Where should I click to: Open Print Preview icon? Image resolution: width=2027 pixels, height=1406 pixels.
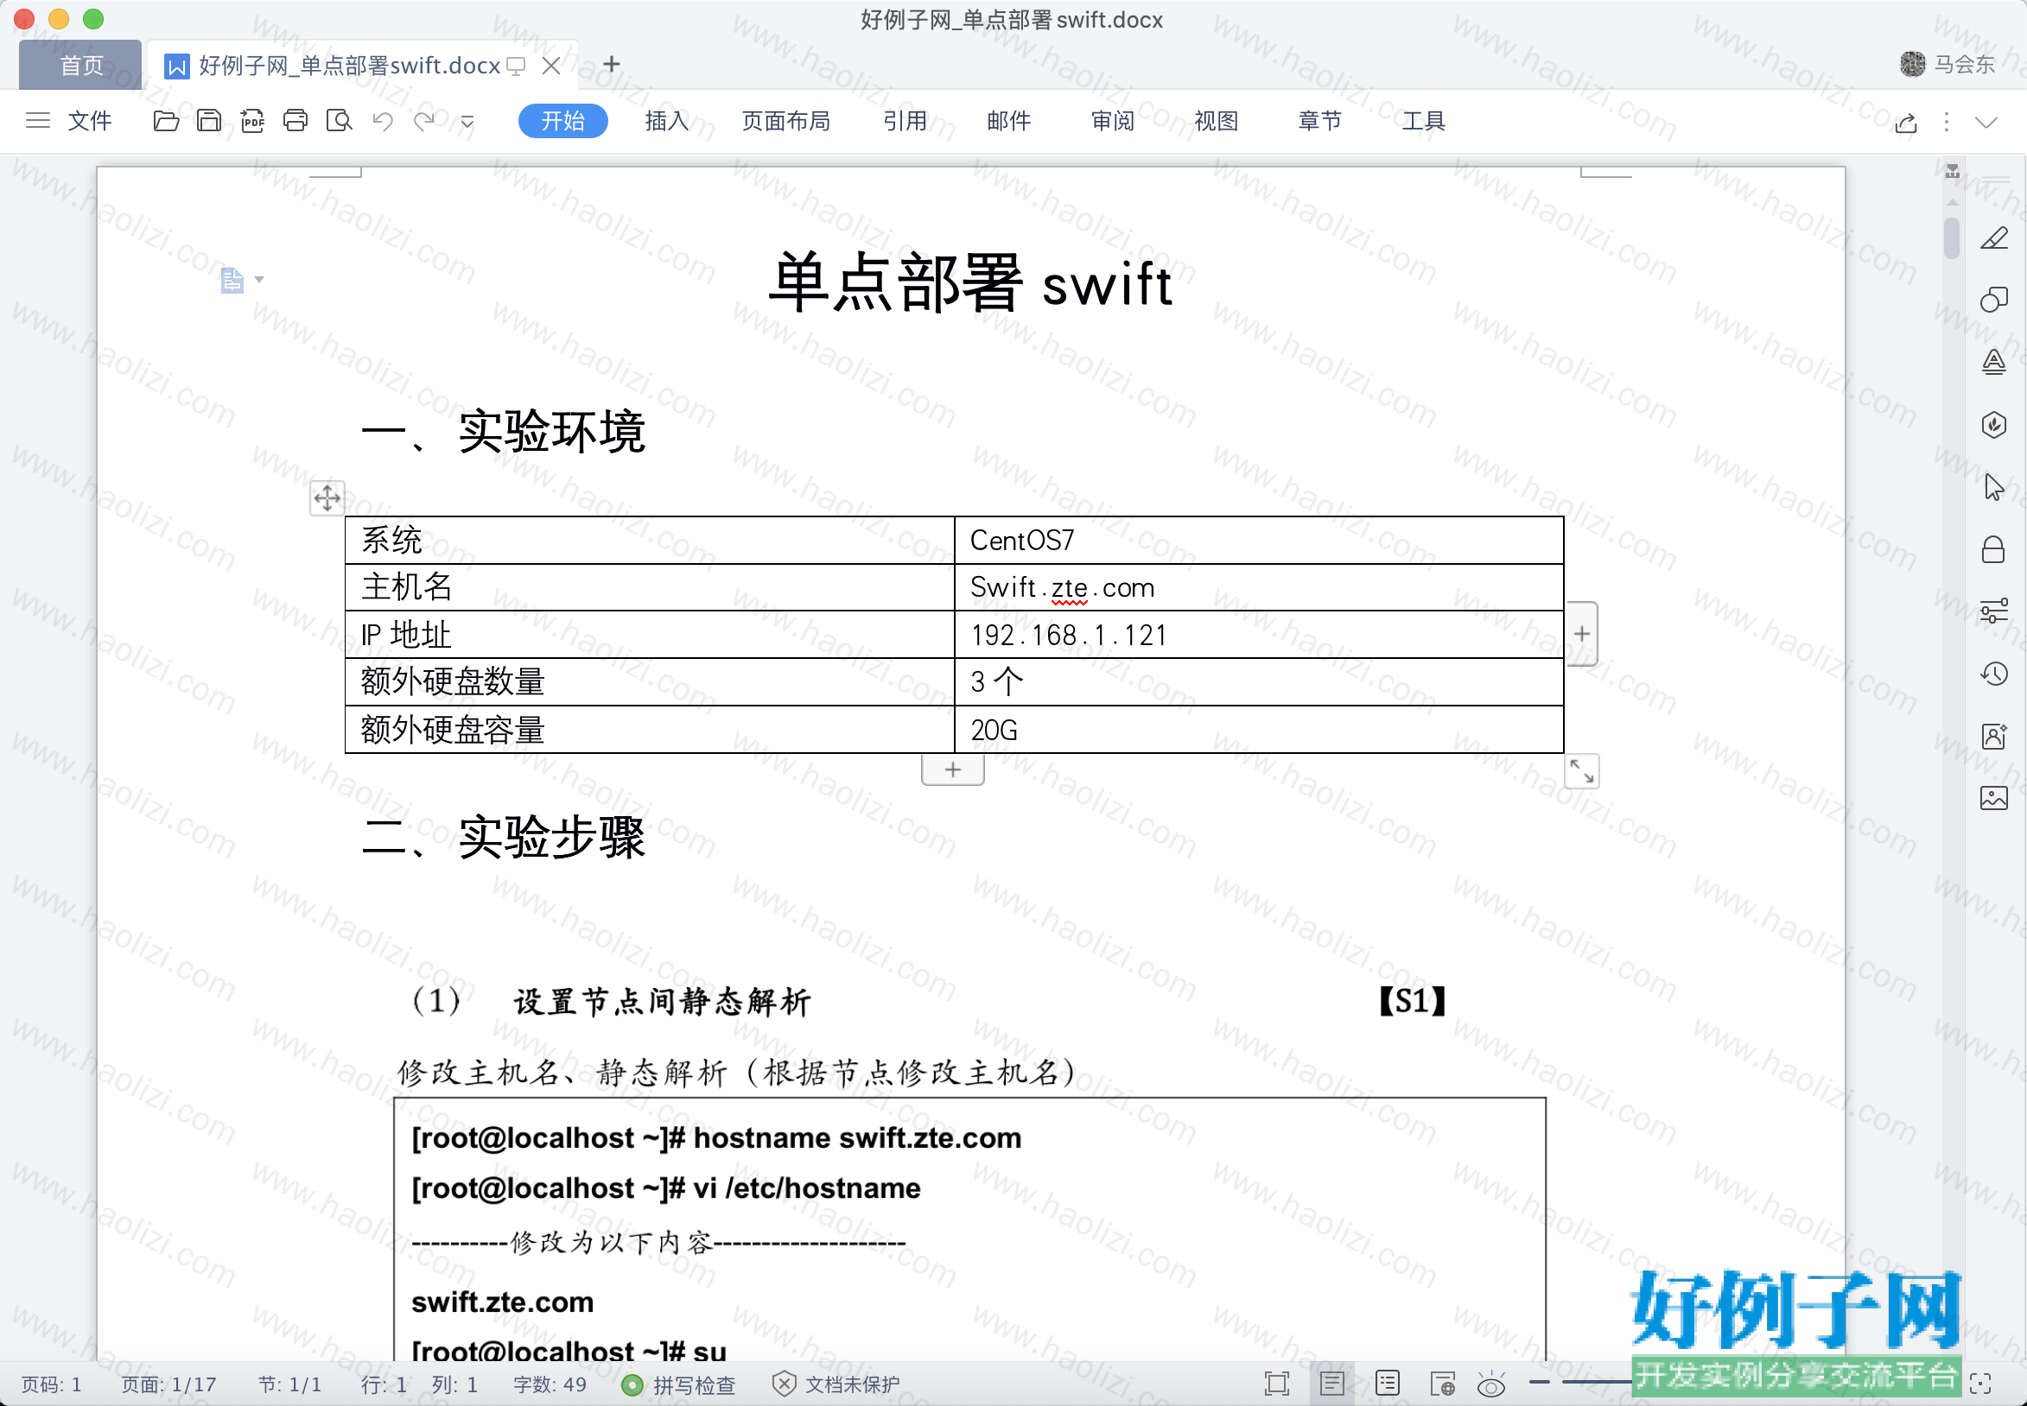coord(339,121)
